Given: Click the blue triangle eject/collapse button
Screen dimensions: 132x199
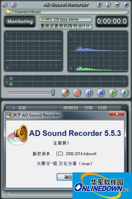Looking at the screenshot, I should [125, 93].
